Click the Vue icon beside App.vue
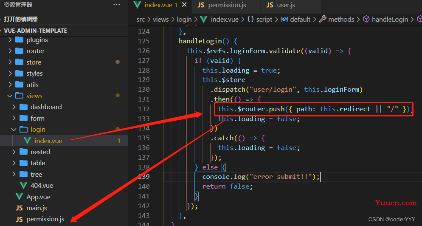This screenshot has width=422, height=226. [x=20, y=197]
